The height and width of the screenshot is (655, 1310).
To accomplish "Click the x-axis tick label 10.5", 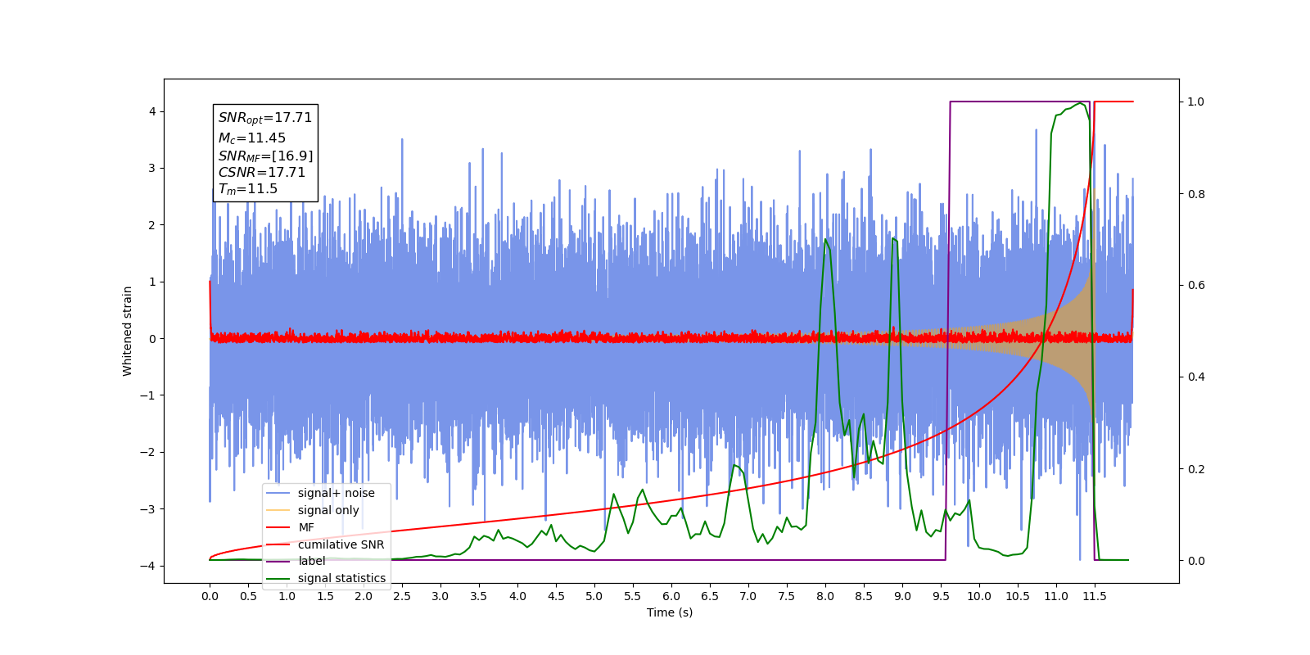I will [x=1018, y=596].
